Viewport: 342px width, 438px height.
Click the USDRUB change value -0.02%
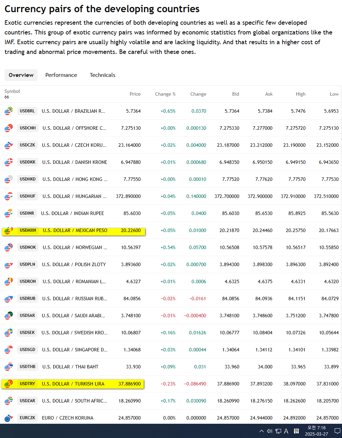(x=168, y=298)
